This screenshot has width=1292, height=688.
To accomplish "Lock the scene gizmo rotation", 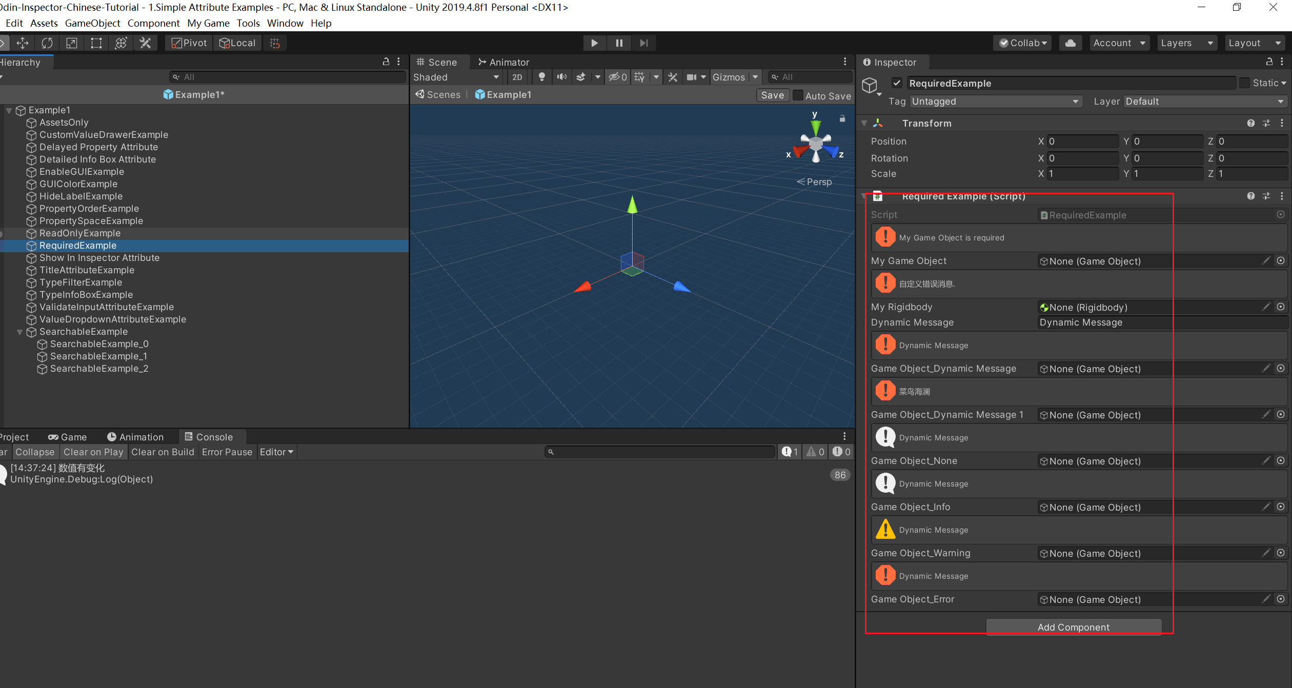I will (x=842, y=118).
